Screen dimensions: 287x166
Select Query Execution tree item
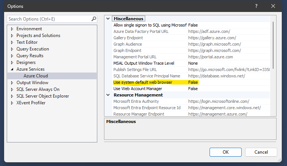33,49
